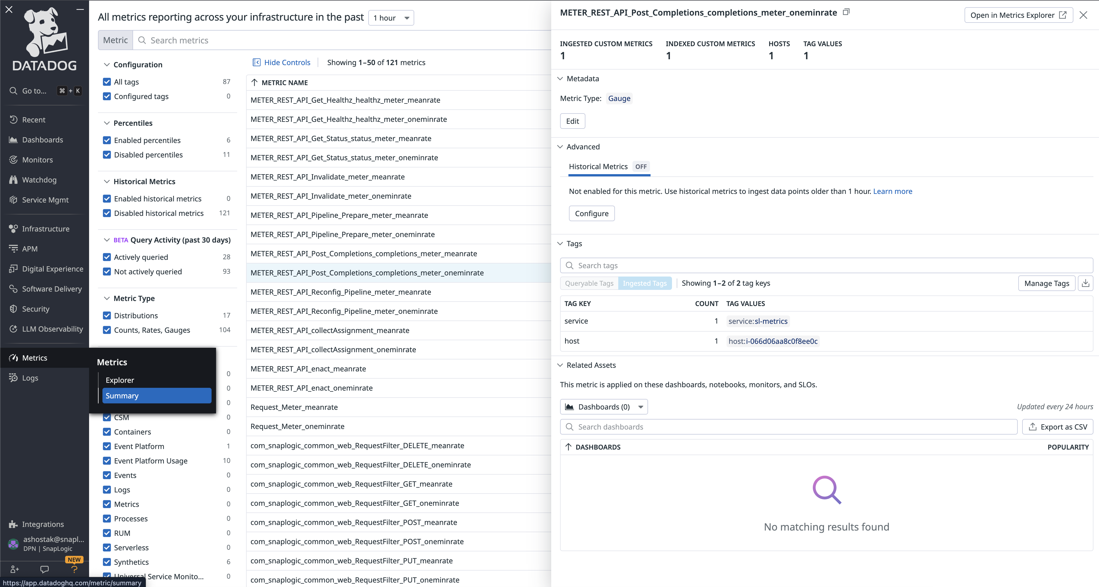Select Explorer in the Metrics menu

[x=119, y=380]
